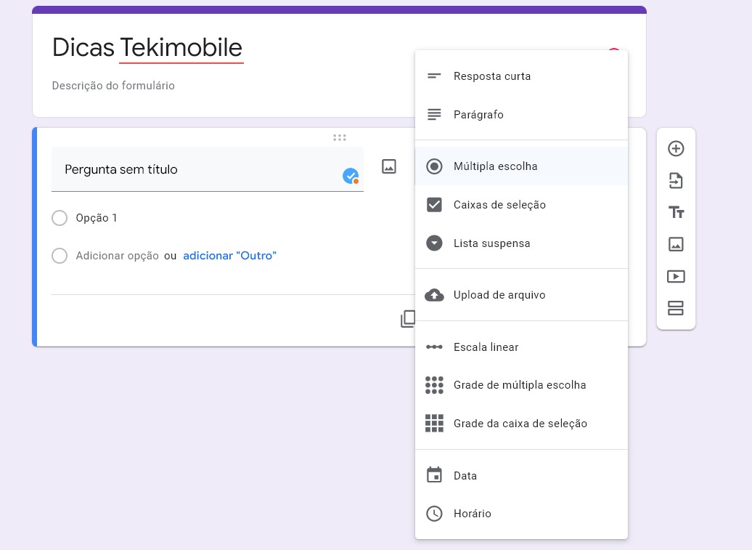Click image icon beside question title
The image size is (752, 550).
click(x=389, y=166)
